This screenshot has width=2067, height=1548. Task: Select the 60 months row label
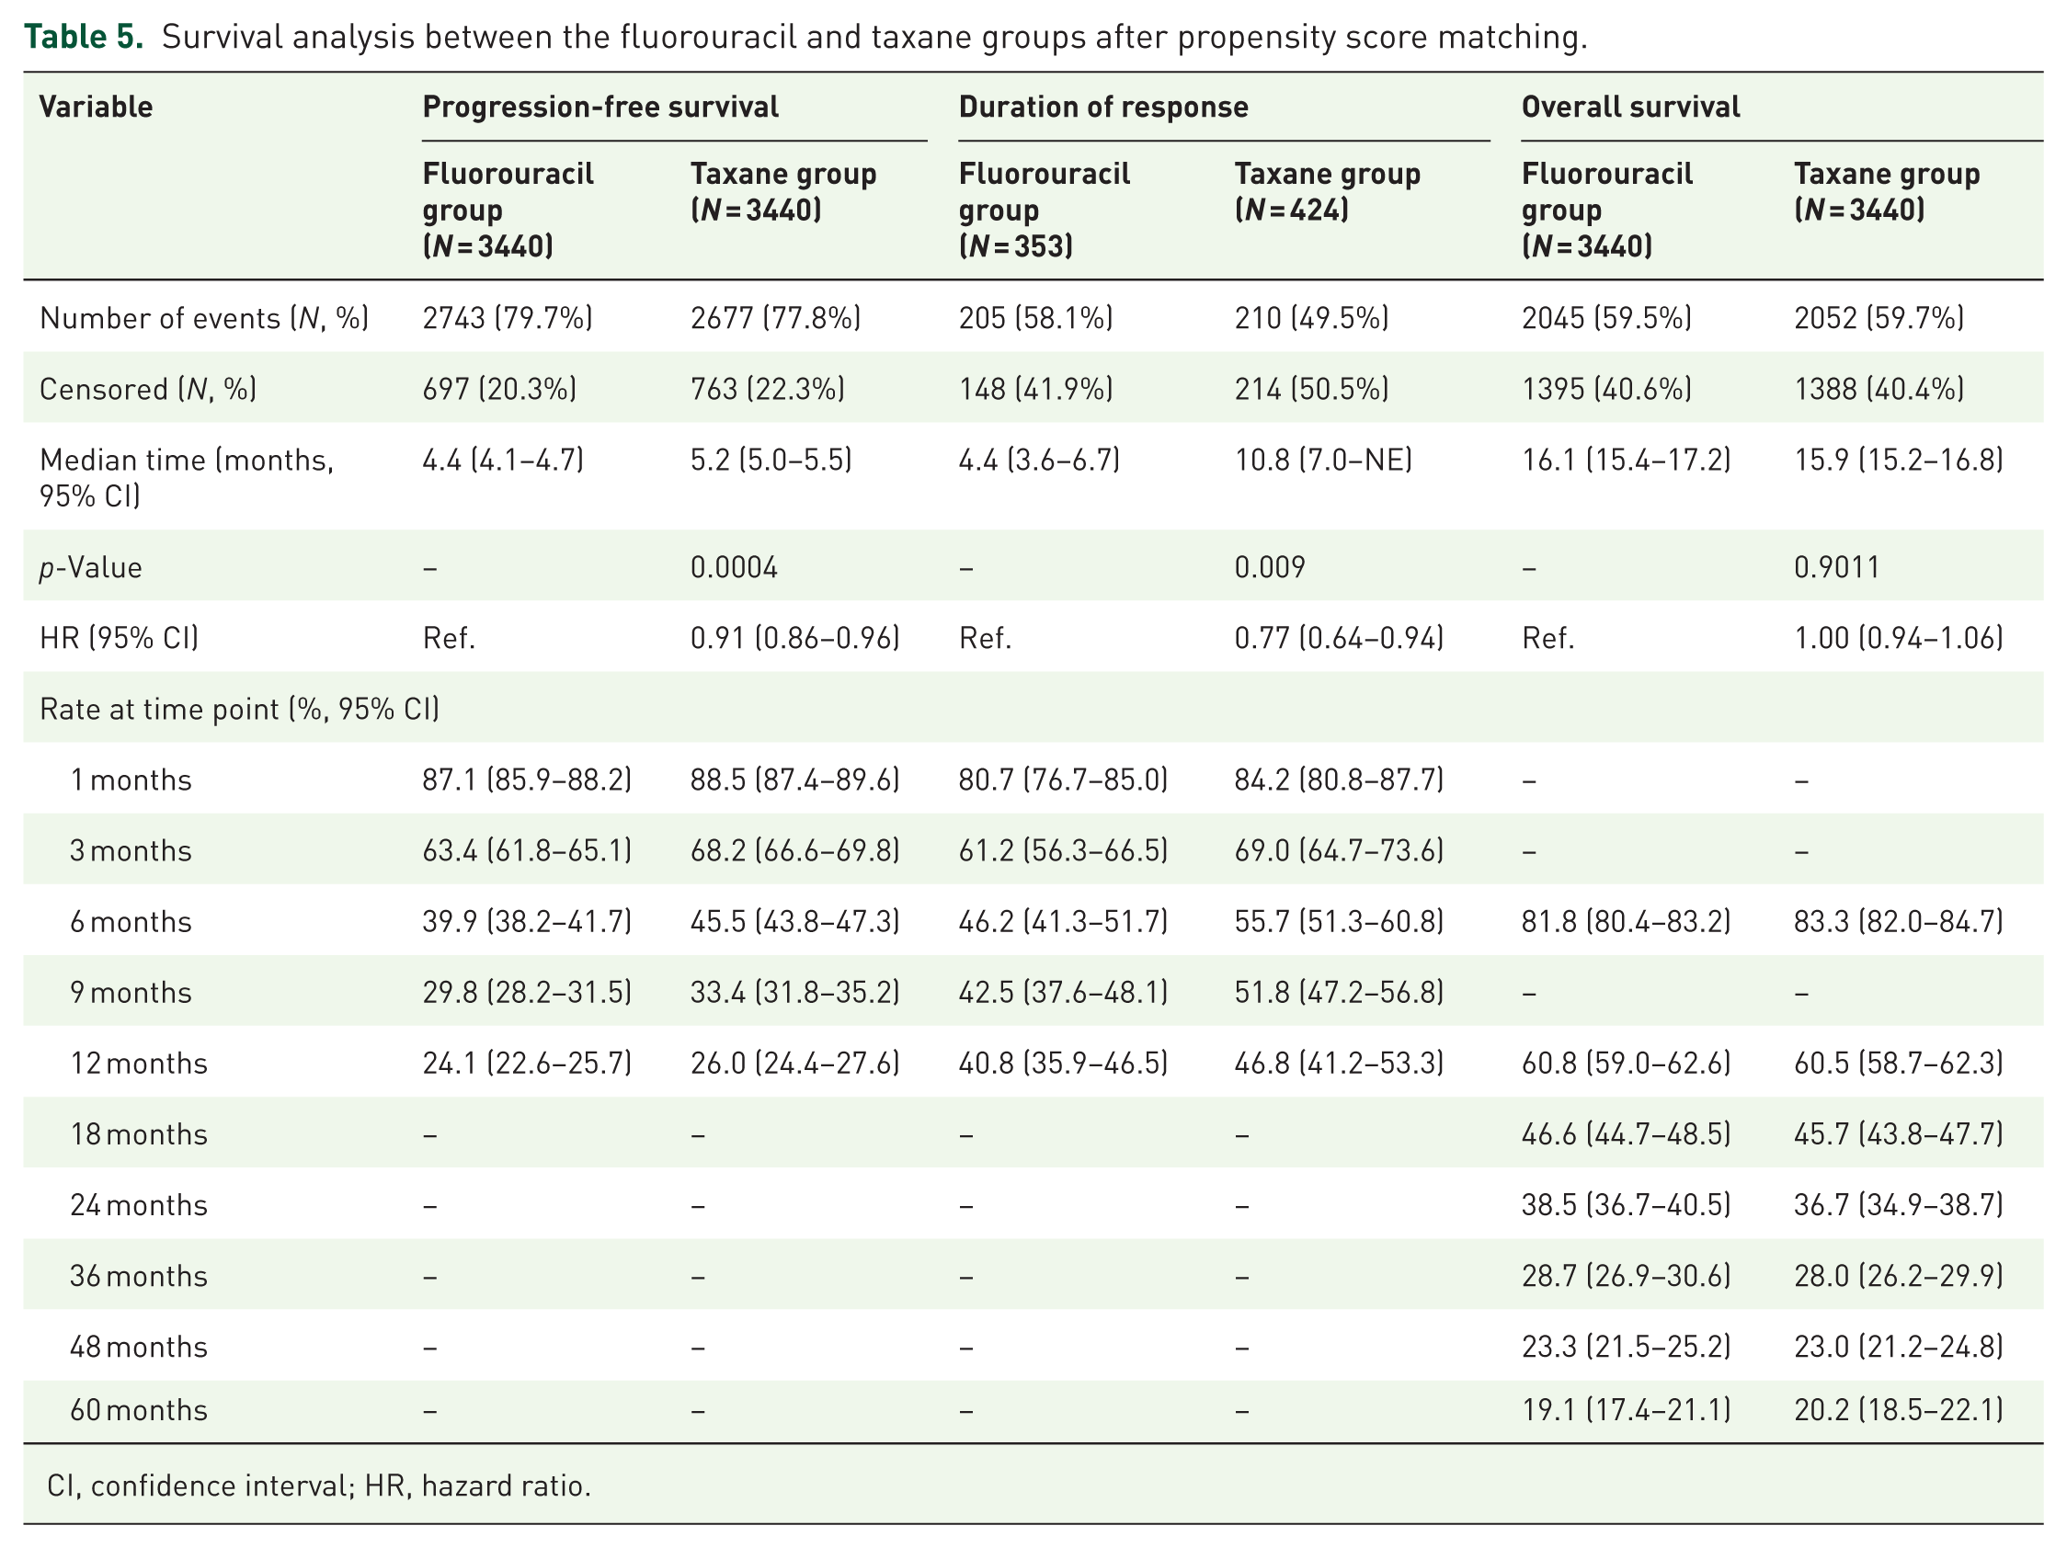coord(139,1410)
